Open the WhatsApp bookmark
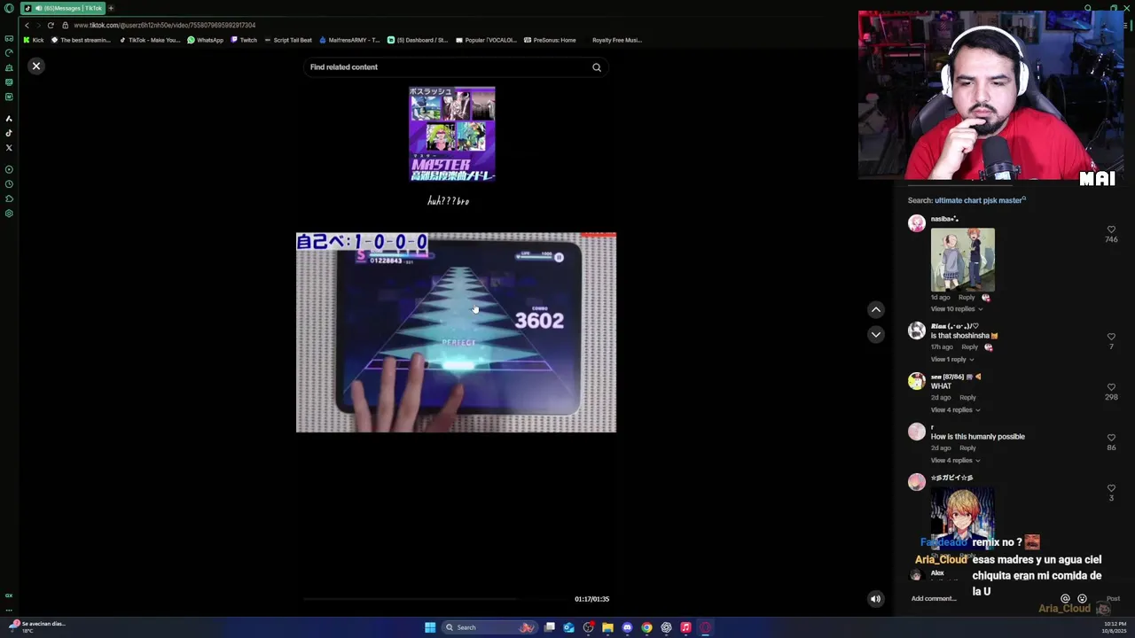 click(x=205, y=40)
